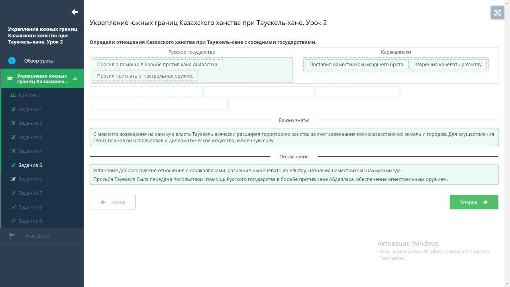This screenshot has width=510, height=287.
Task: Click the Каракалпаки column header
Action: click(396, 52)
